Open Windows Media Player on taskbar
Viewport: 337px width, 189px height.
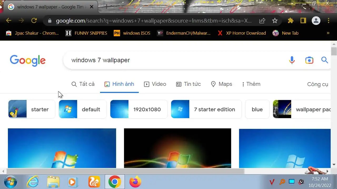(73, 182)
